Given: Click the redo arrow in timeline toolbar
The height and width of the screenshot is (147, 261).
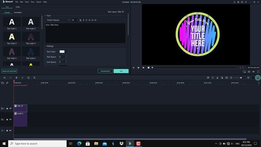Looking at the screenshot, I should click(x=10, y=78).
